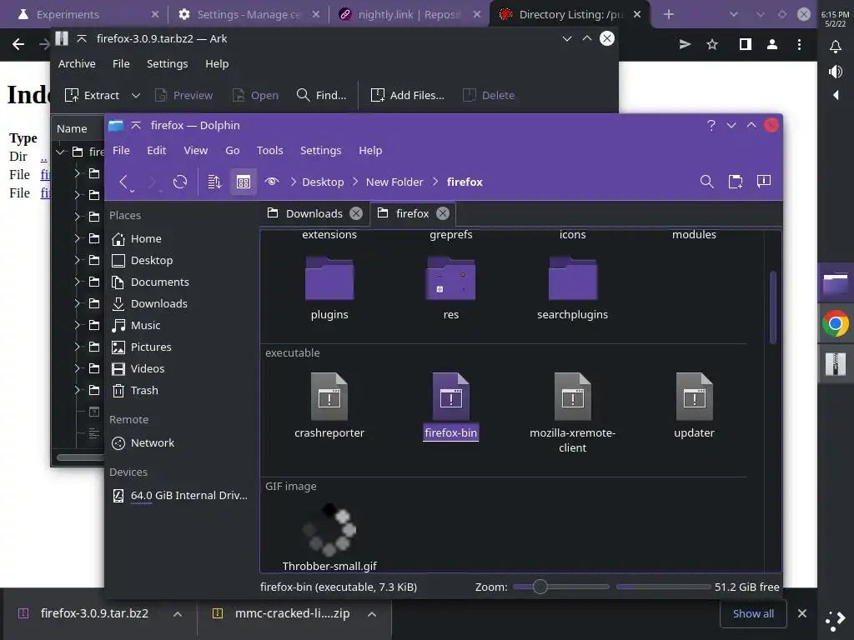The width and height of the screenshot is (854, 640).
Task: Navigate to New Folder in breadcrumb
Action: point(394,182)
